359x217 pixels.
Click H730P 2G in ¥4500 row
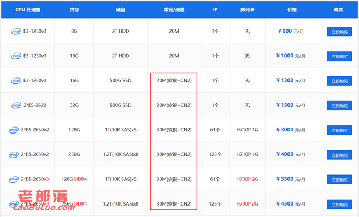(248, 204)
